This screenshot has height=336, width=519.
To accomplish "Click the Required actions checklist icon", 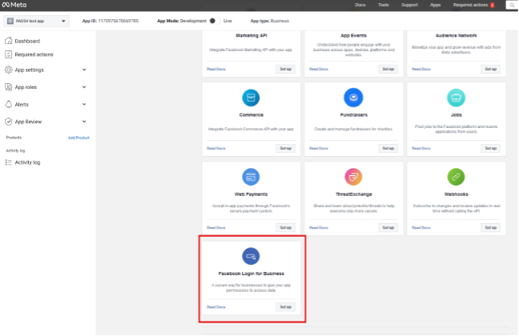I will click(9, 54).
